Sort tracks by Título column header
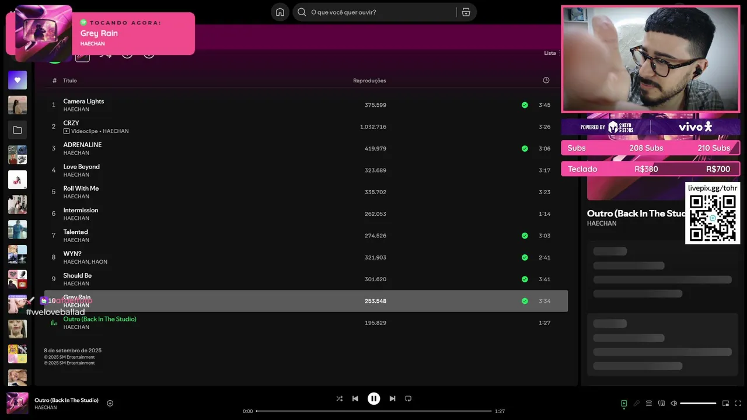The height and width of the screenshot is (420, 747). pos(70,80)
